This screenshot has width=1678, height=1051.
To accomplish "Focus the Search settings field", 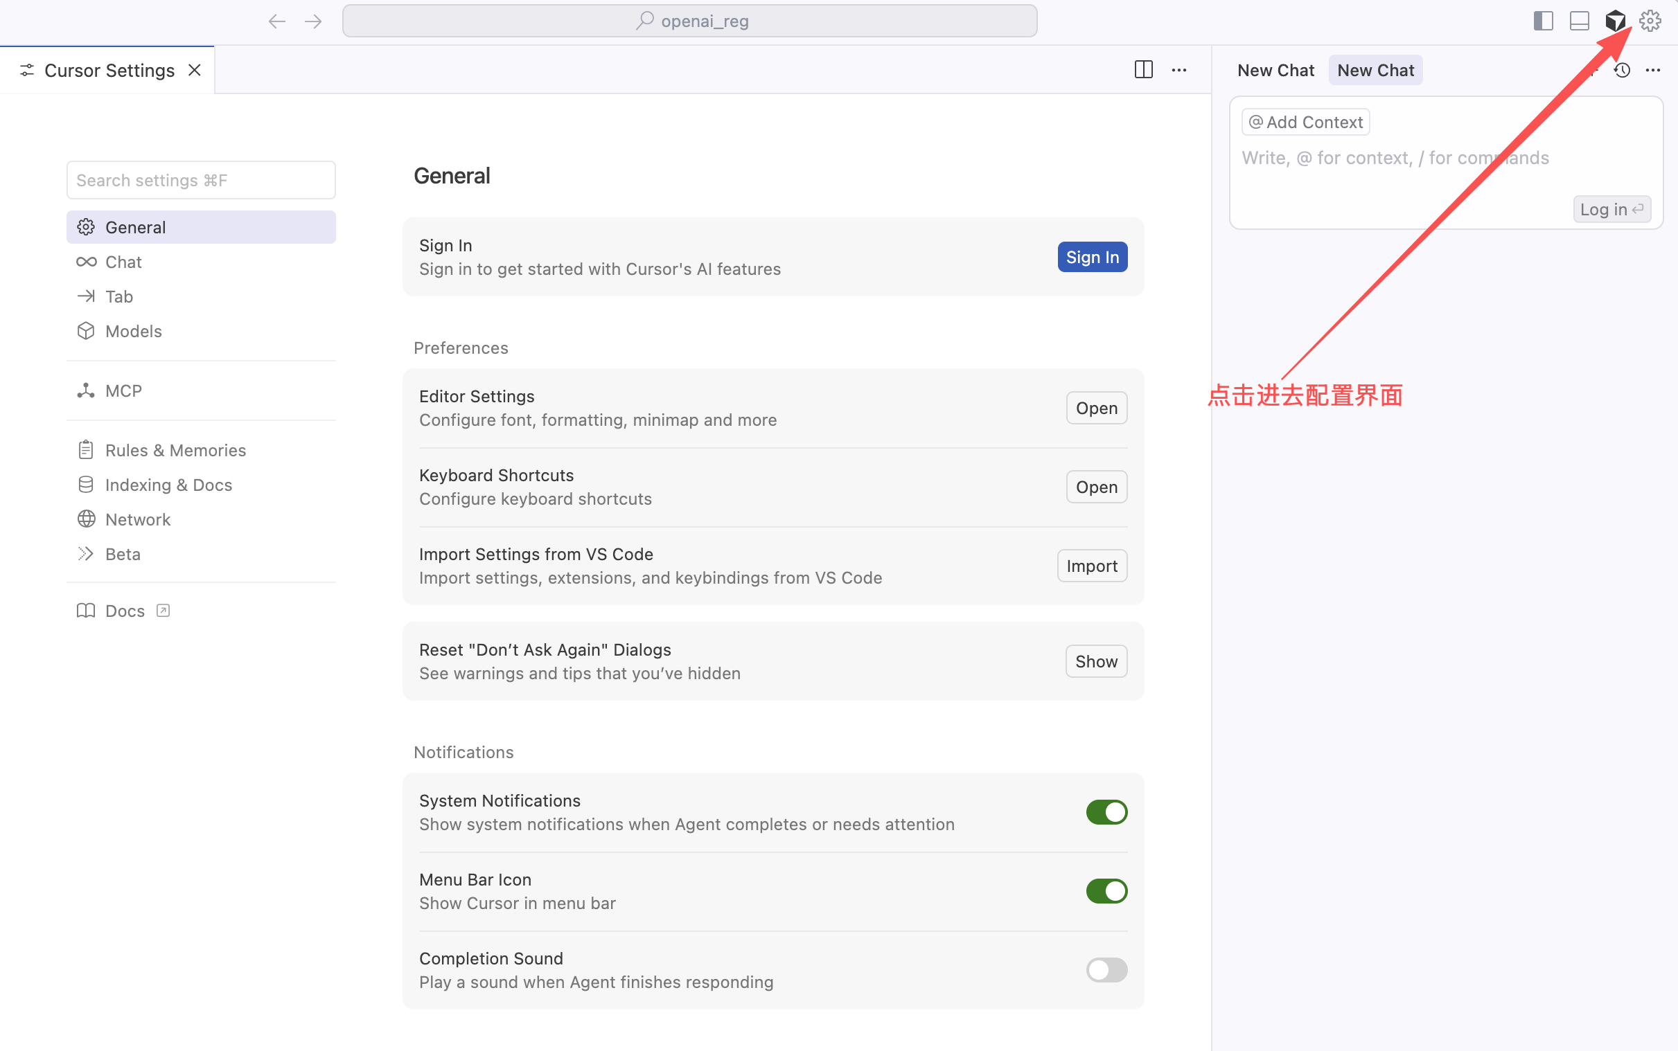I will [x=201, y=180].
